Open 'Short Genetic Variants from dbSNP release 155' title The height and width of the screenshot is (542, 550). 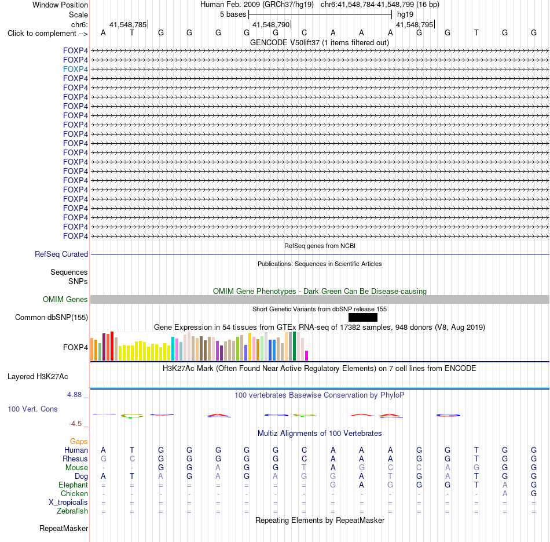[320, 309]
